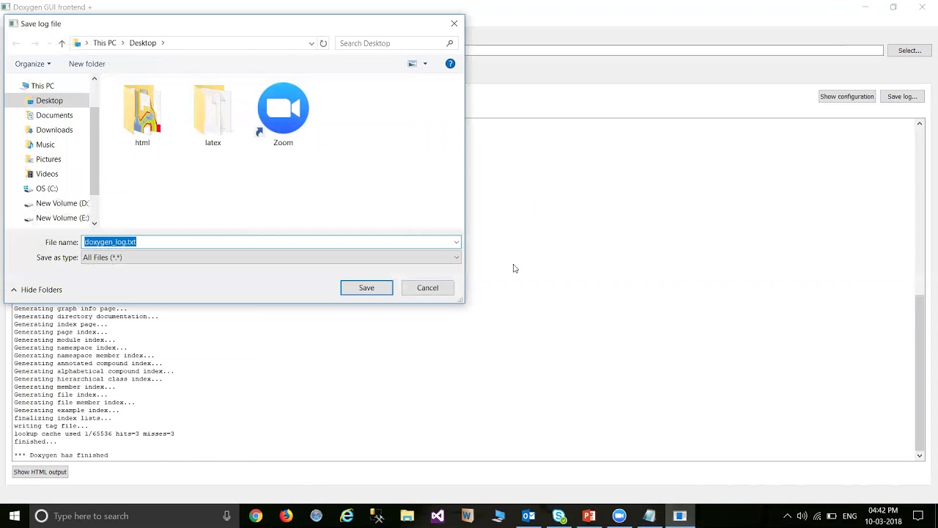Open PowerPoint from the taskbar
Image resolution: width=938 pixels, height=528 pixels.
[x=589, y=516]
